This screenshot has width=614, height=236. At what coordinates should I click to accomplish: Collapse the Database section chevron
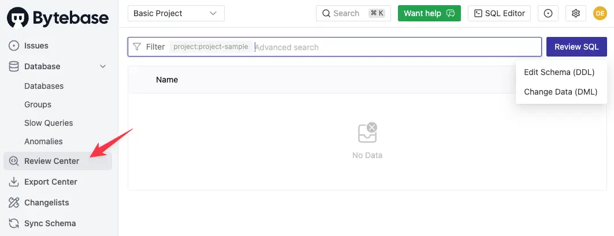(103, 66)
